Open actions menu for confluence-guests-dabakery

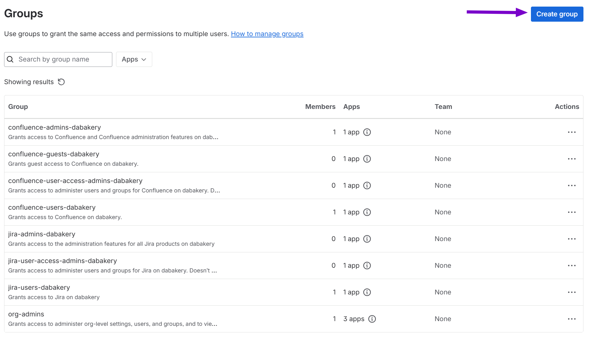[571, 159]
